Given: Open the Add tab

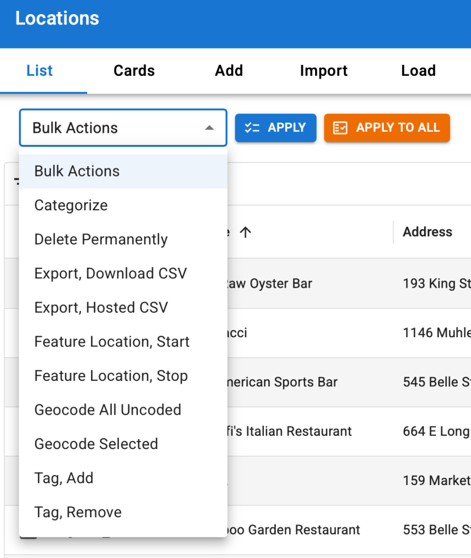Looking at the screenshot, I should [x=229, y=71].
